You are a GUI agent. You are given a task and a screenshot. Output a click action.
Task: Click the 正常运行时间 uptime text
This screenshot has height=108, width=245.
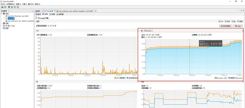click(46, 26)
